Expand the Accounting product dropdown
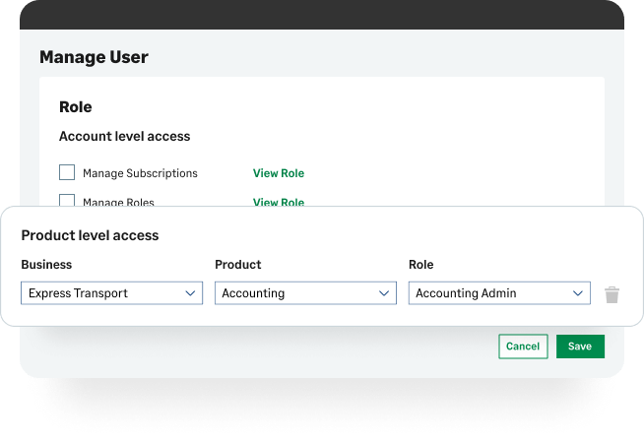644x441 pixels. coord(304,293)
